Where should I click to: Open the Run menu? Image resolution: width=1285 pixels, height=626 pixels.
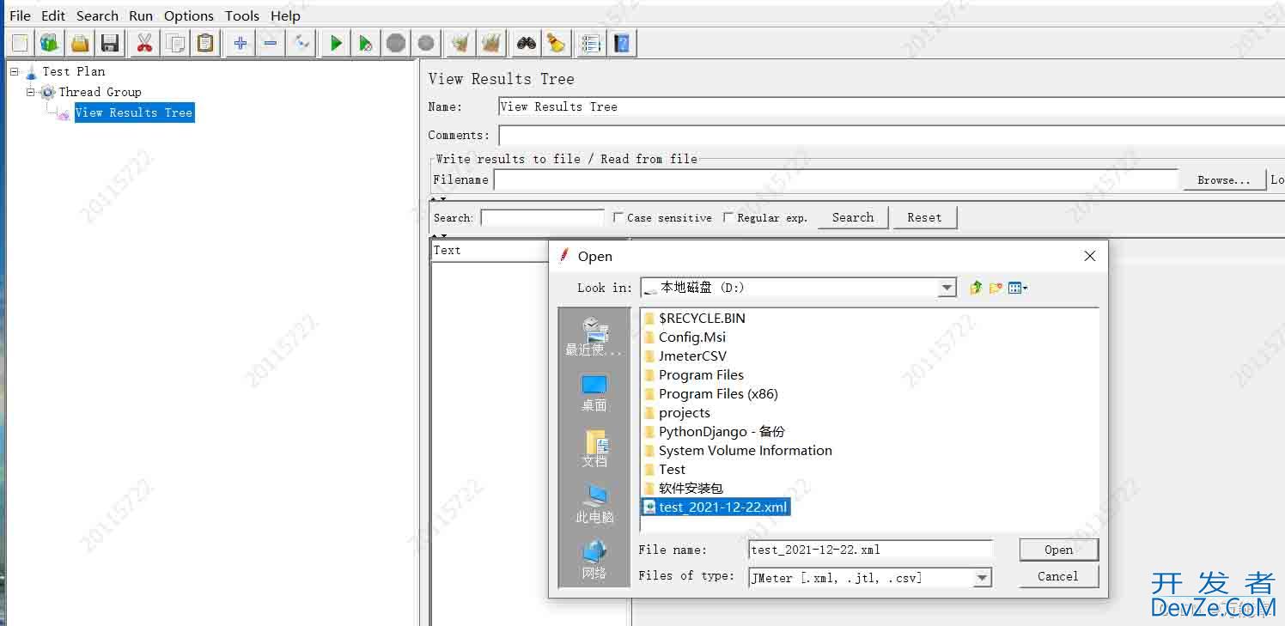[141, 15]
